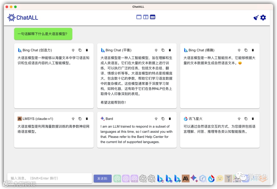Delete the LMSYS (claude-v1) response
Screen dimensions: 277x189
point(87,119)
